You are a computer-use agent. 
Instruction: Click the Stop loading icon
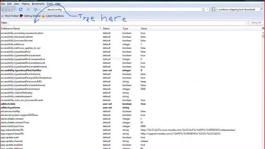[28, 10]
